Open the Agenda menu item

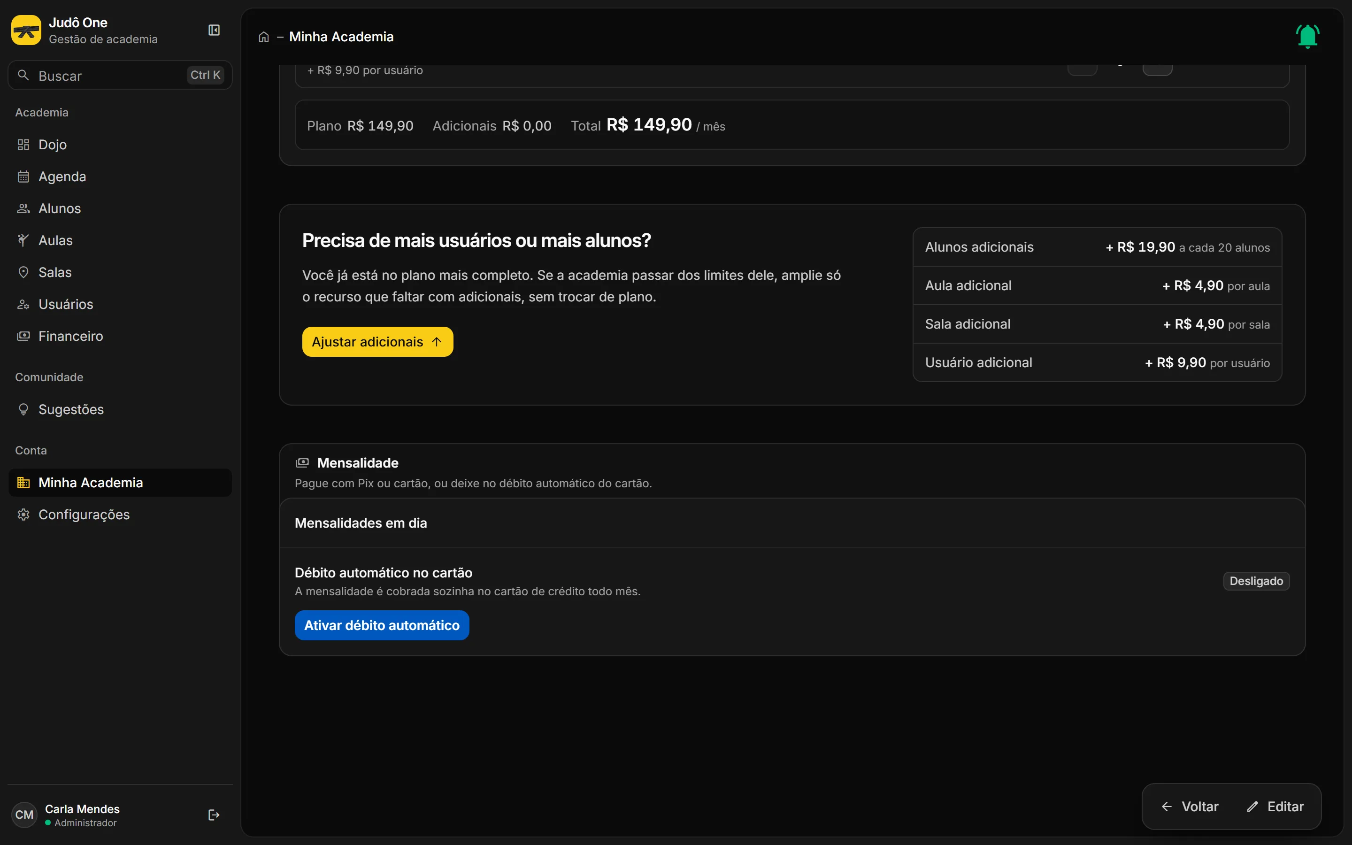(x=120, y=177)
